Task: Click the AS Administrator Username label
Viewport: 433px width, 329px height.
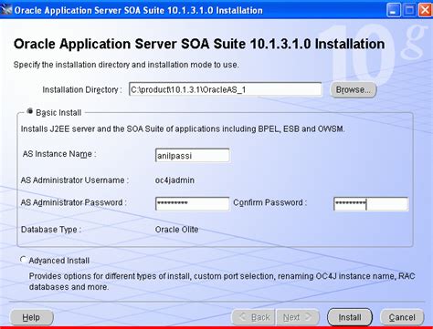Action: tap(75, 180)
